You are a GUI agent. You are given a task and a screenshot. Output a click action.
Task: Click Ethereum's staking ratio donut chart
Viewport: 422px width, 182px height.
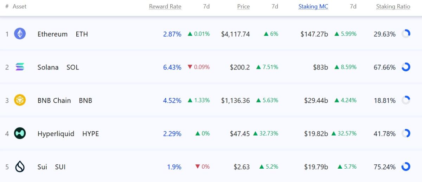coord(406,34)
